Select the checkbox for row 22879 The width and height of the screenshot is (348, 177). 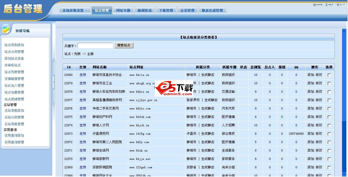click(x=329, y=83)
